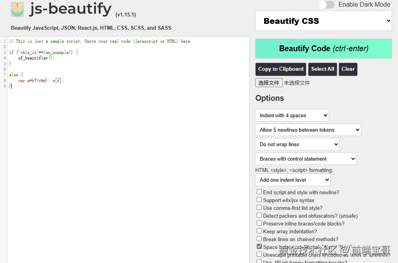
Task: Check Use comma-first list style
Action: [259, 208]
